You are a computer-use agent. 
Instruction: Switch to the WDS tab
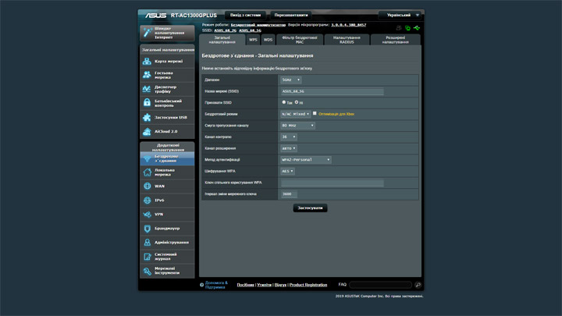[268, 40]
